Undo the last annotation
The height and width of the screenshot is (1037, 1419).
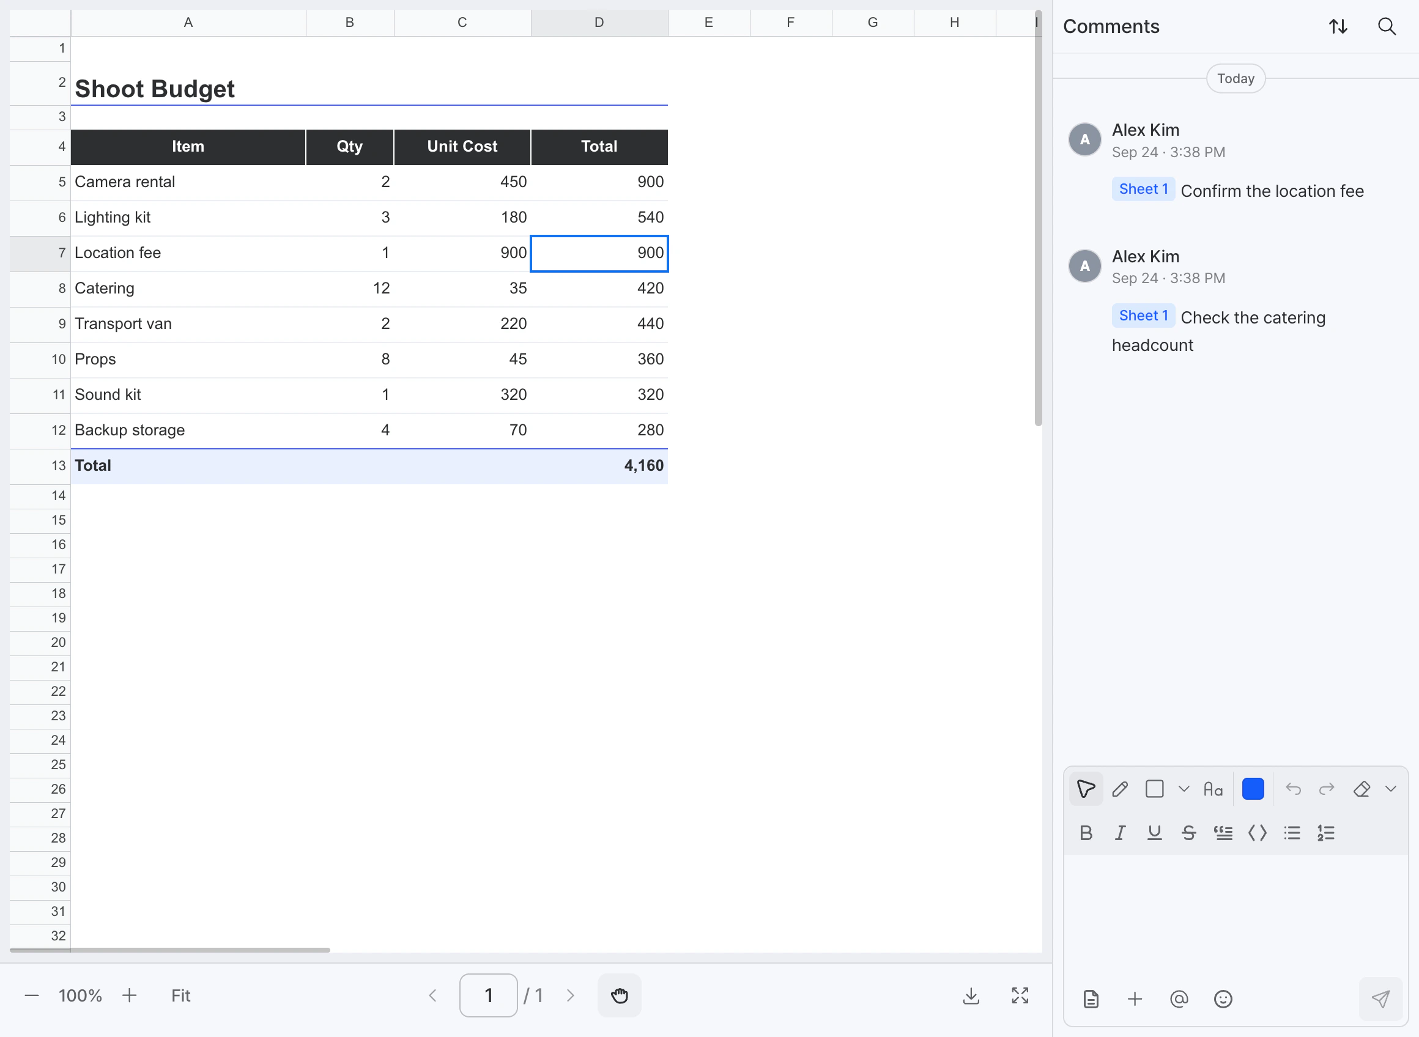tap(1293, 789)
